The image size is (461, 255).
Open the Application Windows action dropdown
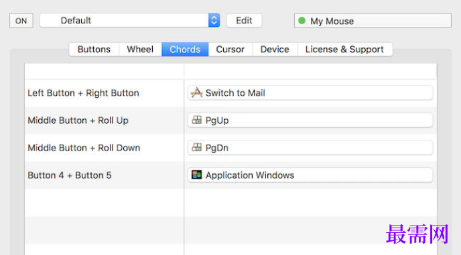click(x=310, y=175)
